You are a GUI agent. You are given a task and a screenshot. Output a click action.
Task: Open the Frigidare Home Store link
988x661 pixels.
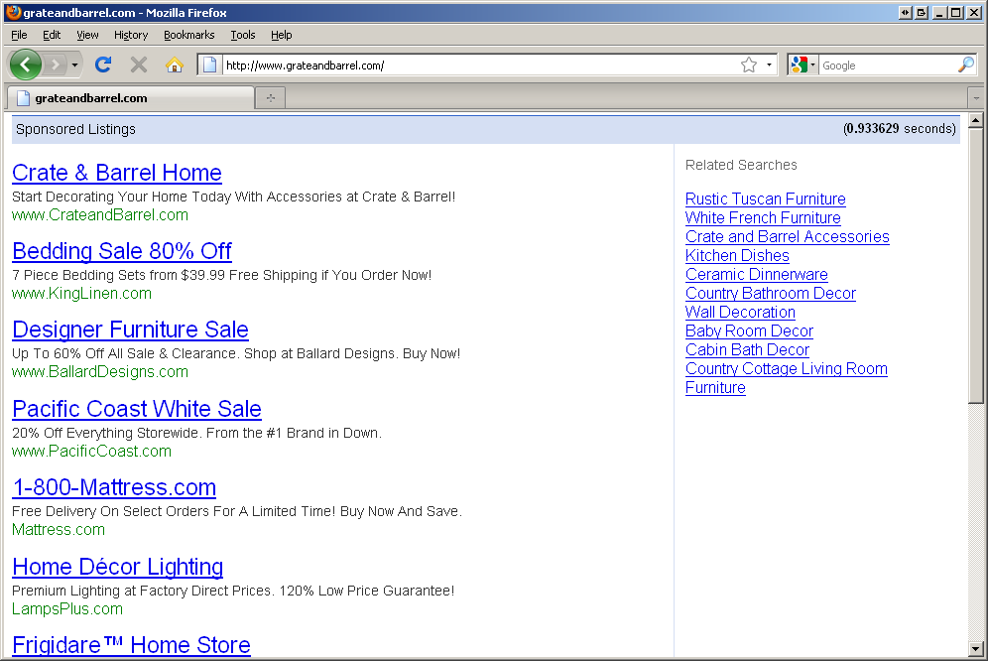[x=131, y=645]
